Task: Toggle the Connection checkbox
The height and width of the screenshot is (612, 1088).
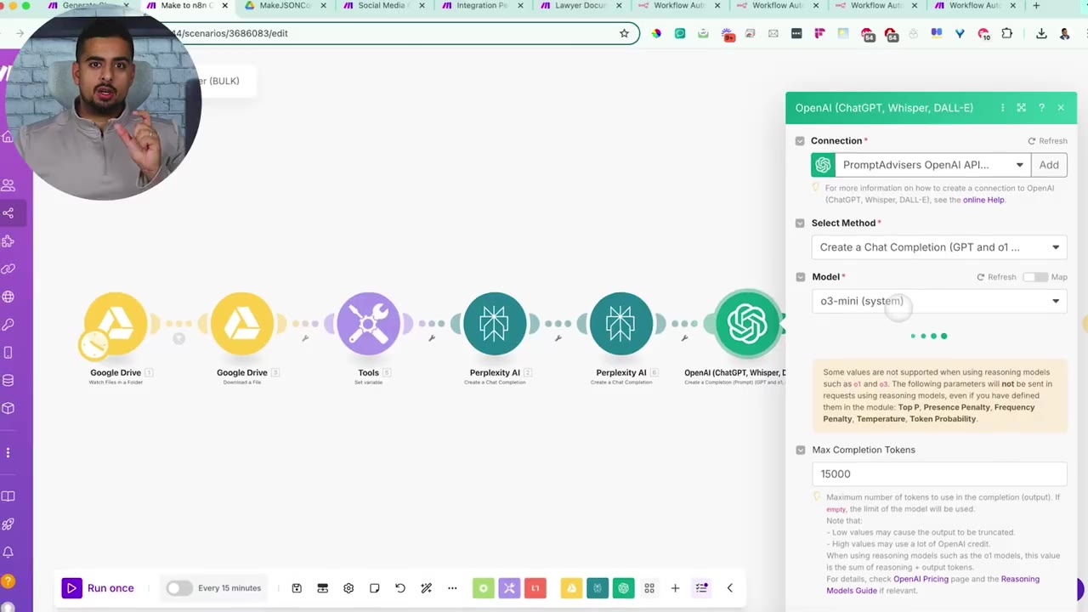Action: coord(800,141)
